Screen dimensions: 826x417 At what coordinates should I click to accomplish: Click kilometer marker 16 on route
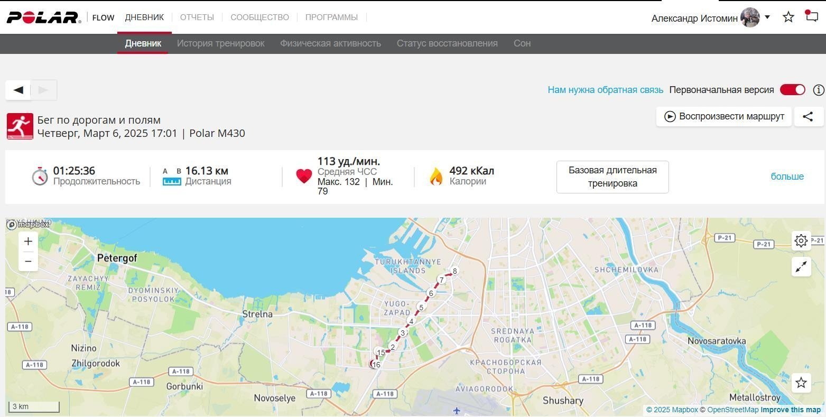click(x=376, y=365)
